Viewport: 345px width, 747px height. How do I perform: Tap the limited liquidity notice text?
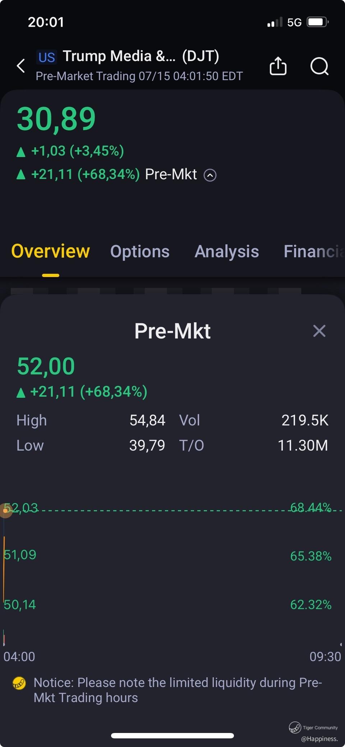(x=178, y=690)
